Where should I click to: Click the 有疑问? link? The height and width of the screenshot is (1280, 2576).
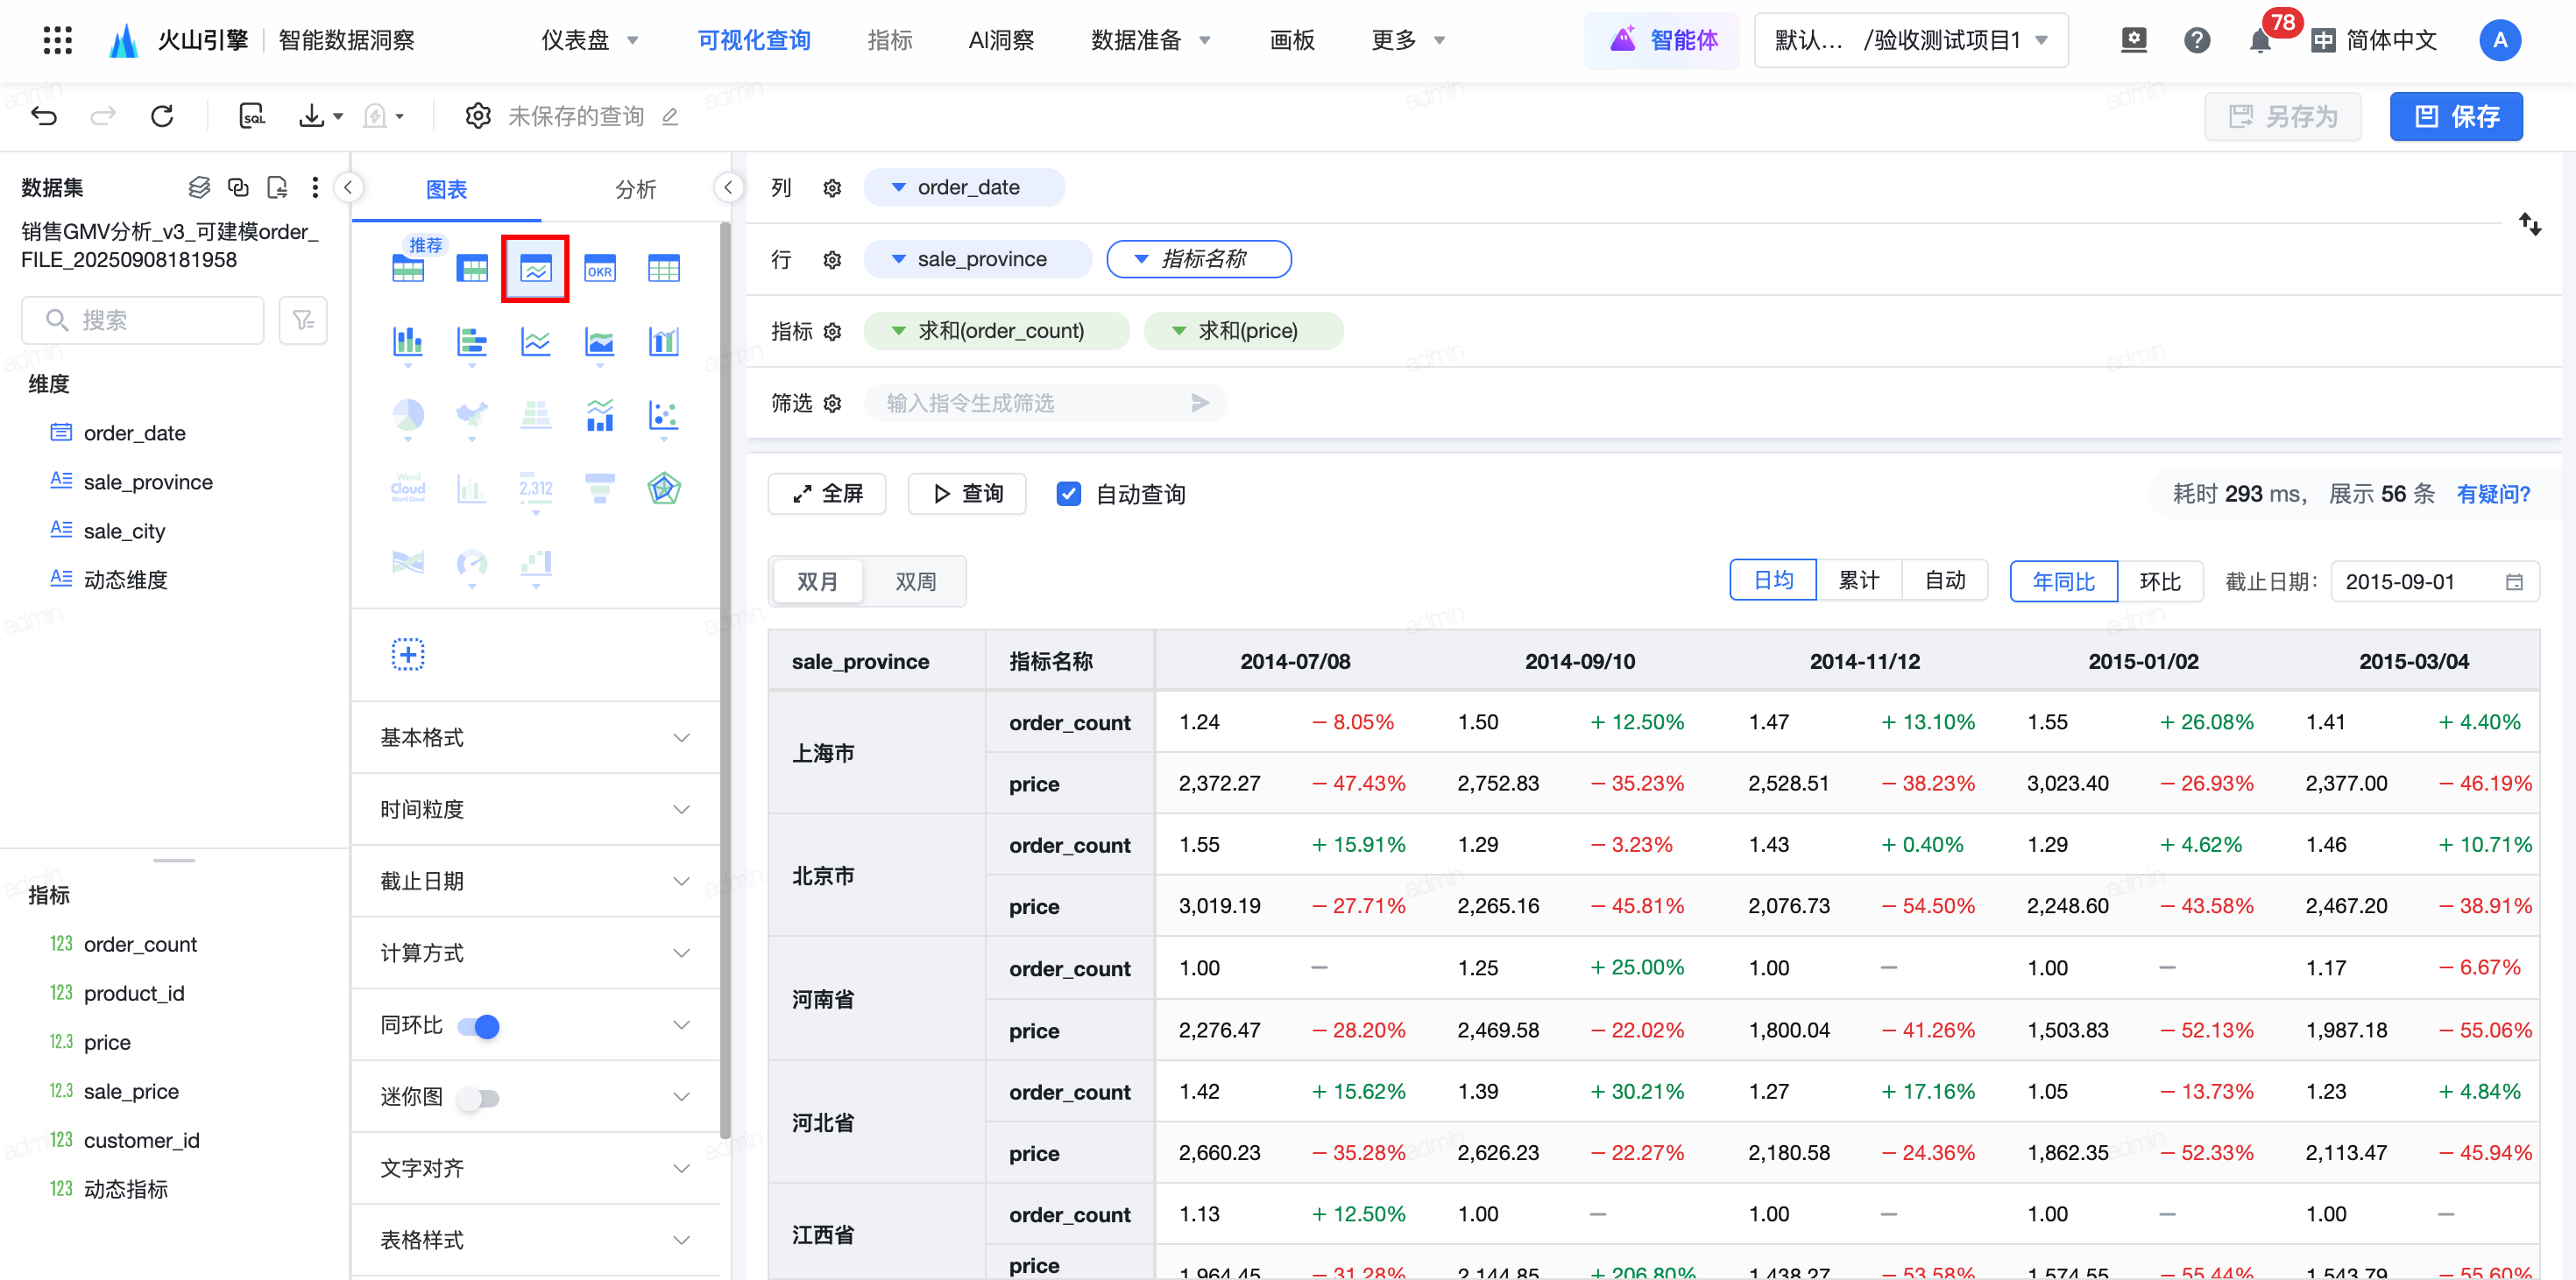pyautogui.click(x=2492, y=494)
